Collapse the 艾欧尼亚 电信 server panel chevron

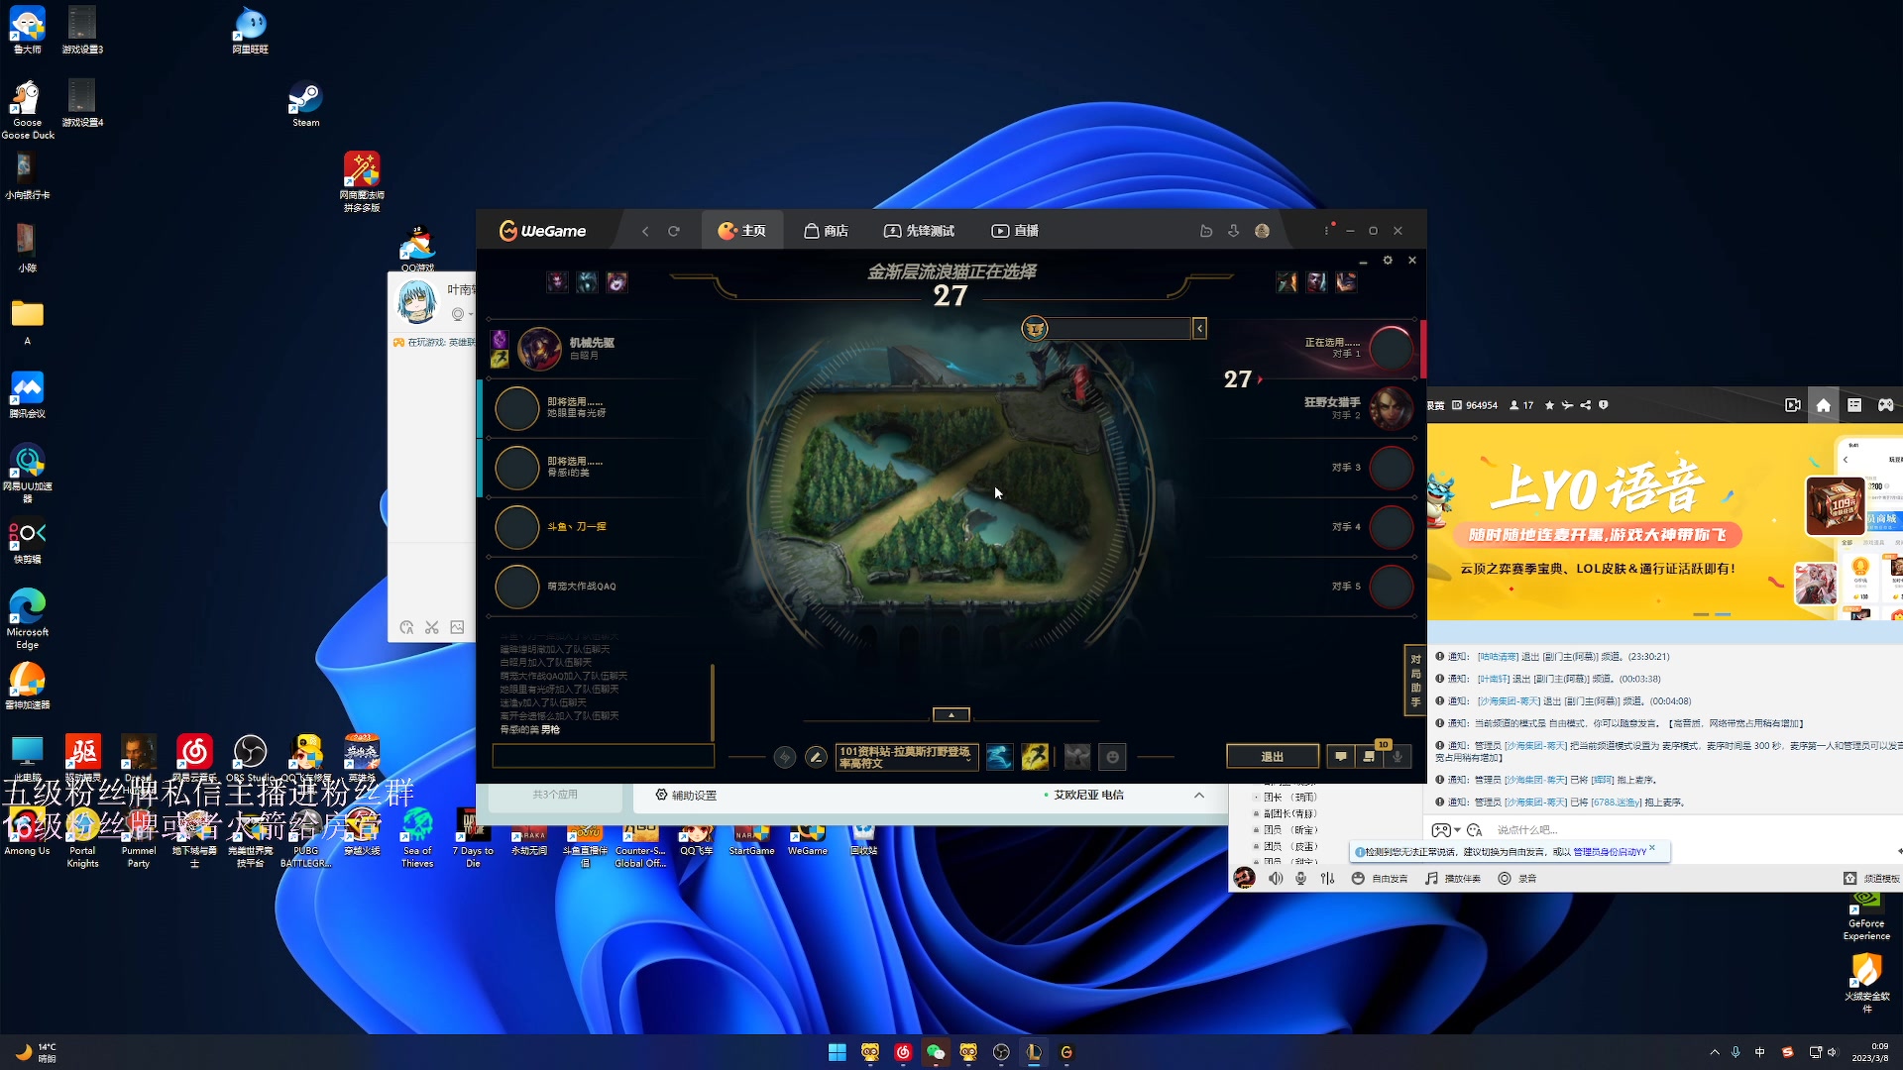tap(1198, 796)
